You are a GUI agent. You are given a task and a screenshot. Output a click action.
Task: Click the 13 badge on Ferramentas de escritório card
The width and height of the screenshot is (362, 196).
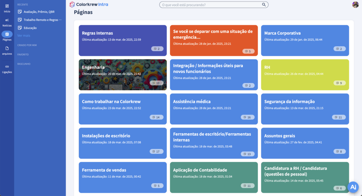(248, 154)
